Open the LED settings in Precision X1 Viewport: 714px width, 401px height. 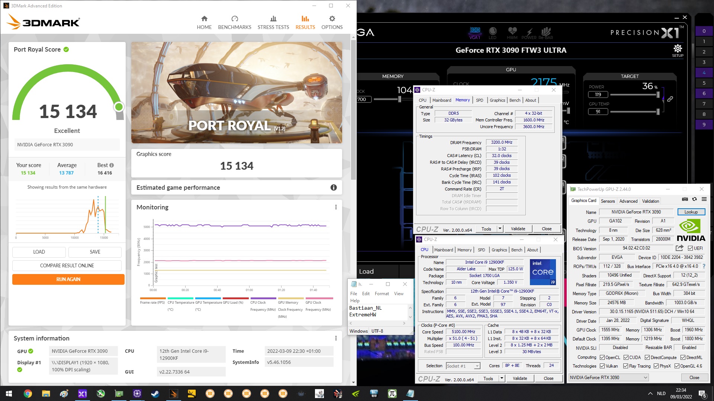click(x=493, y=33)
